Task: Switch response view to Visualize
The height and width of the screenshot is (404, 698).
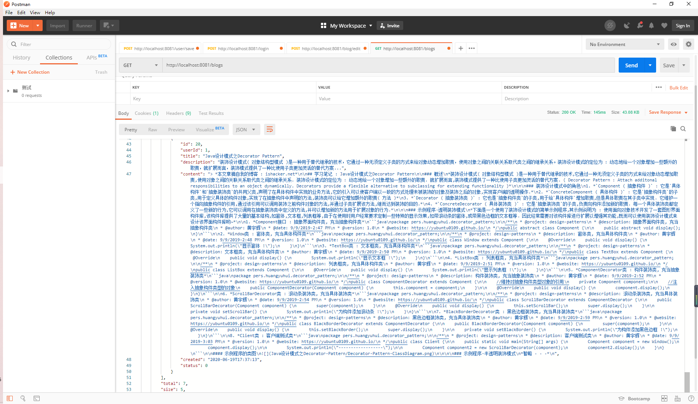Action: (210, 129)
